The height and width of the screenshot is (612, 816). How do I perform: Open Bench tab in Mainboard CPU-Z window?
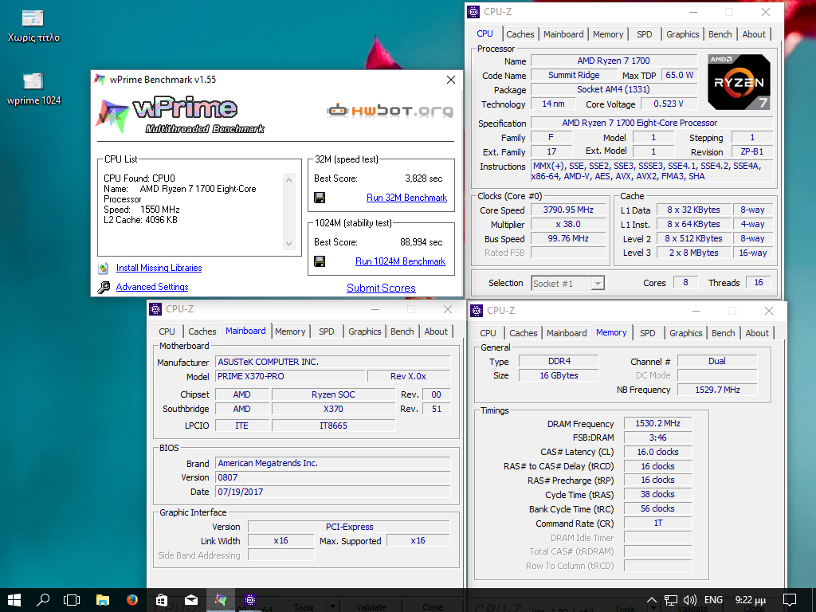click(x=402, y=331)
